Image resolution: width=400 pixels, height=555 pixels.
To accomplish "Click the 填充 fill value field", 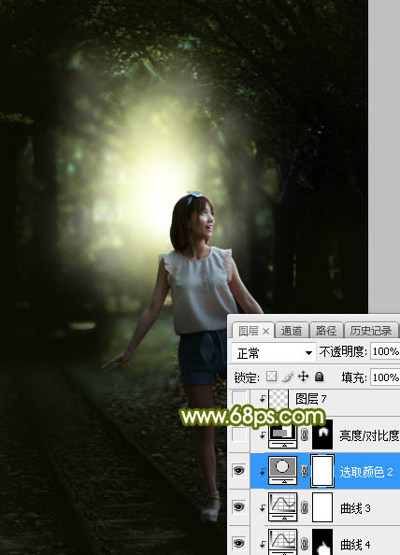I will point(385,377).
